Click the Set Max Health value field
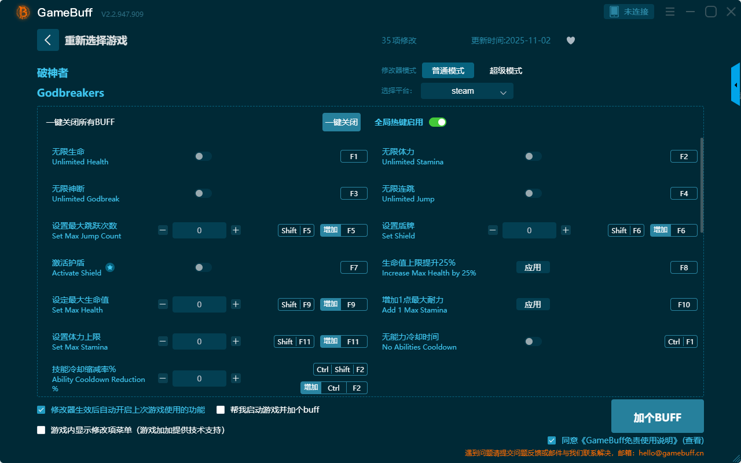Screen dimensions: 741x463 199,304
